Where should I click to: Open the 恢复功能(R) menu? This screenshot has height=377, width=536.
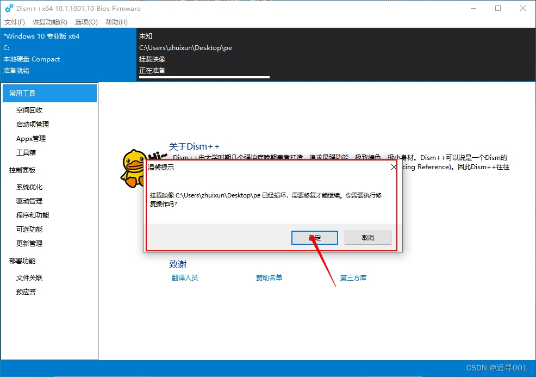pos(50,22)
